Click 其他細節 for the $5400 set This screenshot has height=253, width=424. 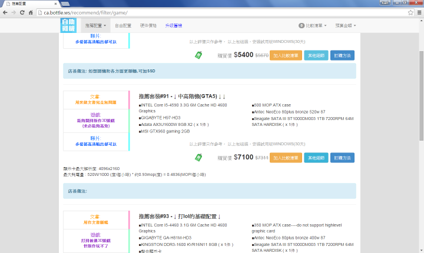(316, 55)
